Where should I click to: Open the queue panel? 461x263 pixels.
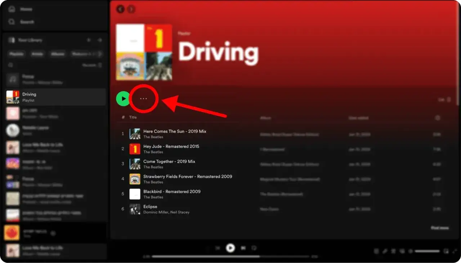click(394, 251)
